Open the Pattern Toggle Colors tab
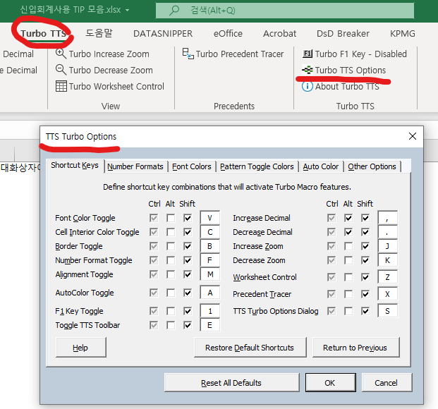The width and height of the screenshot is (438, 409). click(x=257, y=166)
